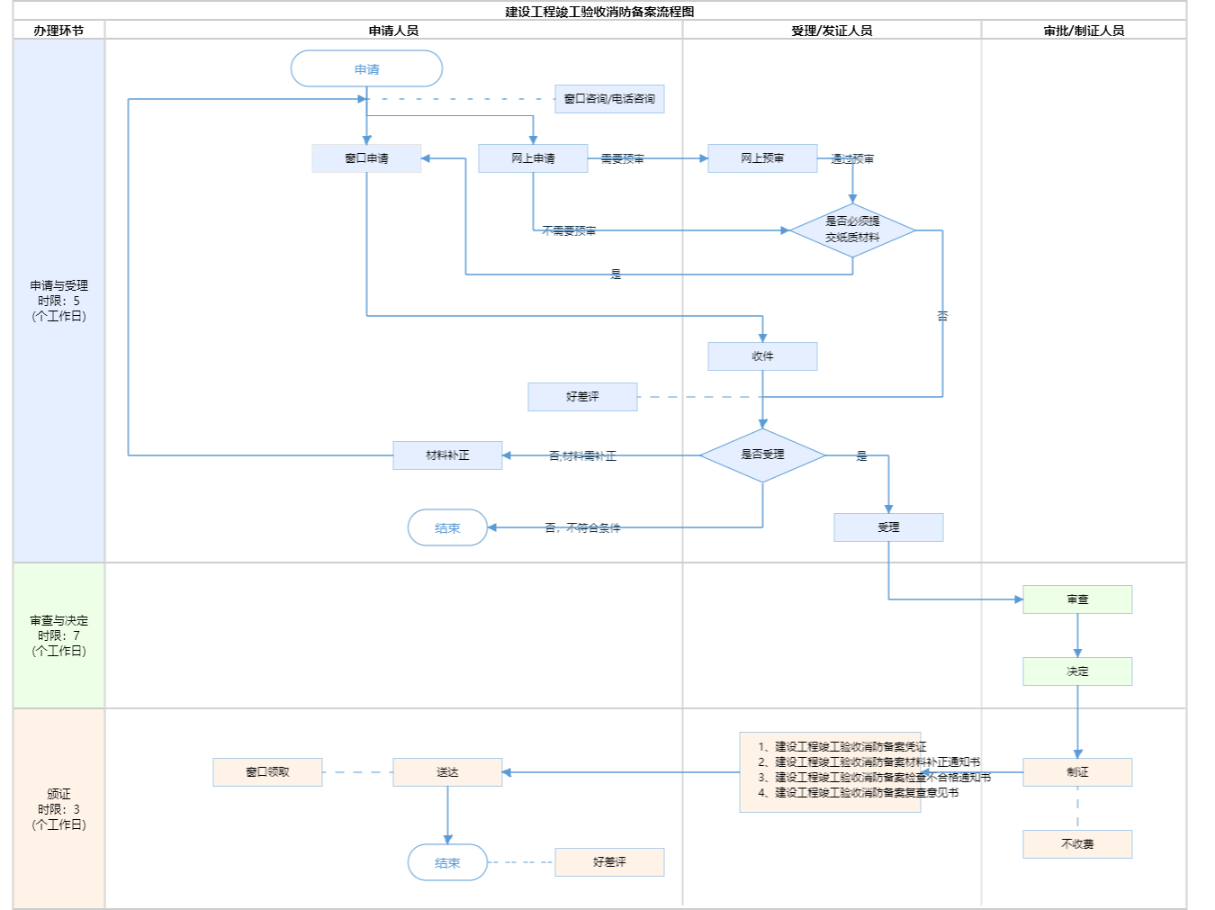Click the 制证 process box
This screenshot has height=910, width=1215.
1077,772
